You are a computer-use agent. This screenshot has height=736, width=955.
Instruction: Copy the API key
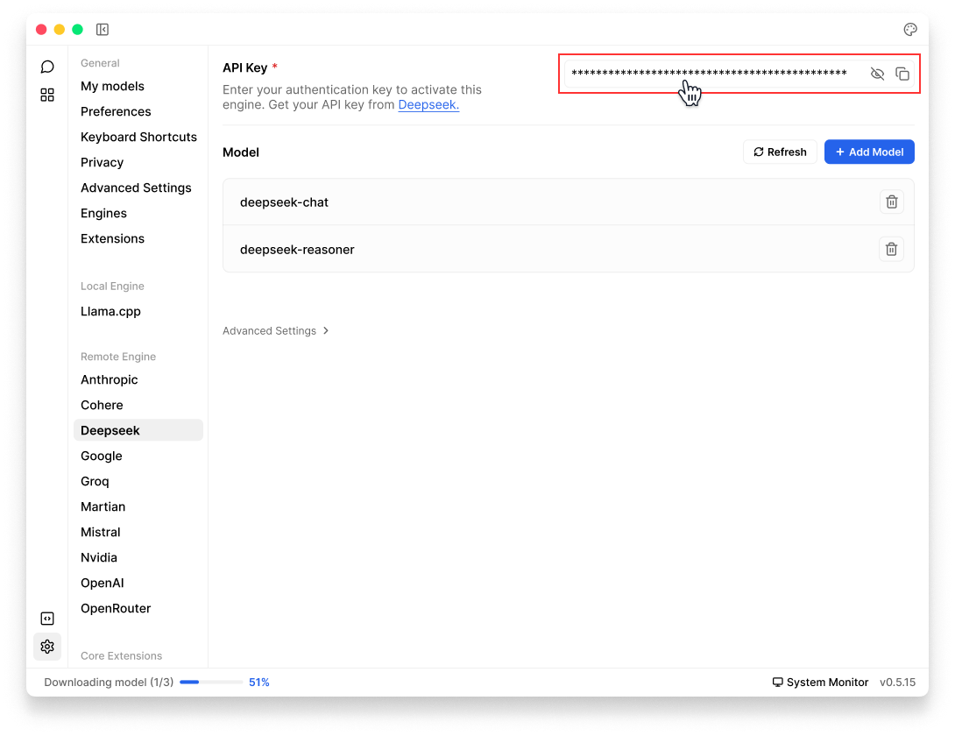(x=902, y=74)
